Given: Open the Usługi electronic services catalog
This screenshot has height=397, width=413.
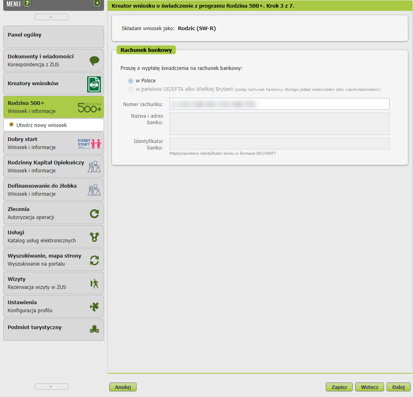Looking at the screenshot, I should coord(53,236).
